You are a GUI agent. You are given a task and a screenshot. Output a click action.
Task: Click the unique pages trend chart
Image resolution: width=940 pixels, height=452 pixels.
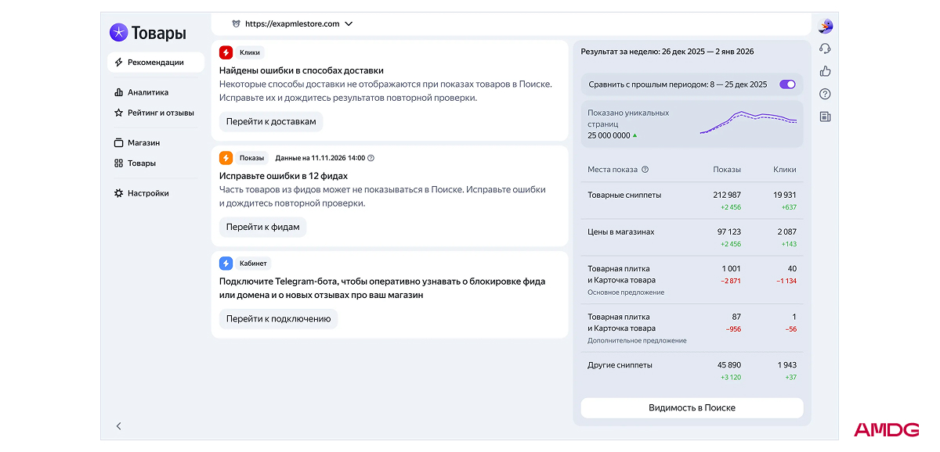pos(748,124)
